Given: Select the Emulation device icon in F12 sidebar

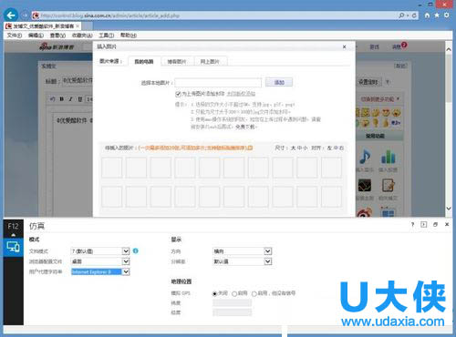Looking at the screenshot, I should (x=13, y=247).
